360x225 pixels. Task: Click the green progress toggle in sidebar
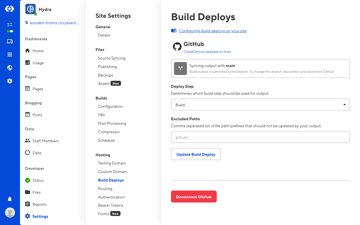[x=10, y=31]
